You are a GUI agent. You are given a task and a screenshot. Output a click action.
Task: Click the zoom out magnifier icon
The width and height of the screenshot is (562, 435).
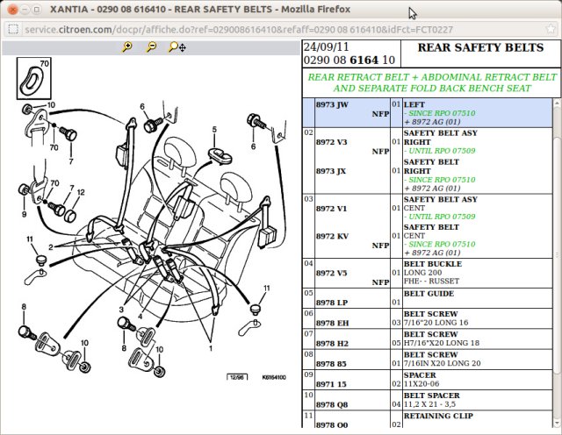tap(152, 46)
